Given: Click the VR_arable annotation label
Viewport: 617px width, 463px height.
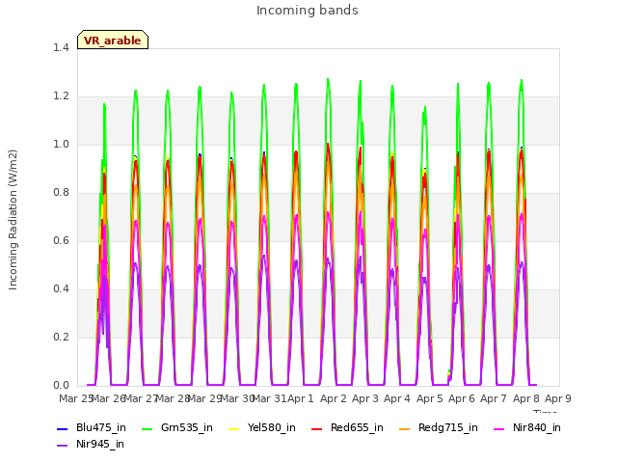Looking at the screenshot, I should [113, 41].
